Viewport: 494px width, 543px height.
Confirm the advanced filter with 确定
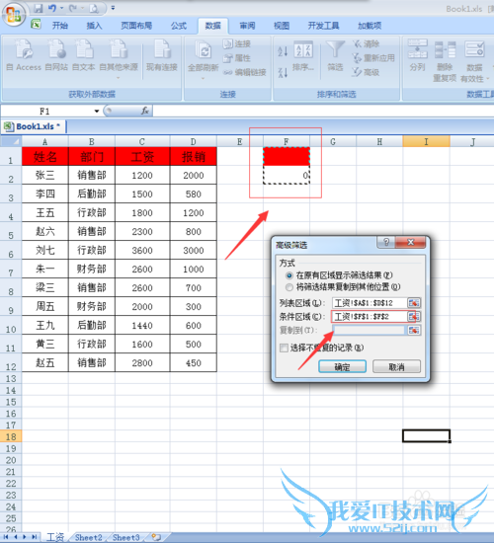click(x=342, y=366)
